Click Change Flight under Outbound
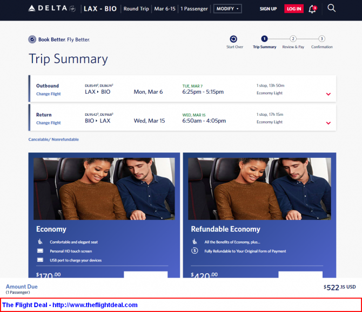This screenshot has height=312, width=362. pyautogui.click(x=48, y=94)
